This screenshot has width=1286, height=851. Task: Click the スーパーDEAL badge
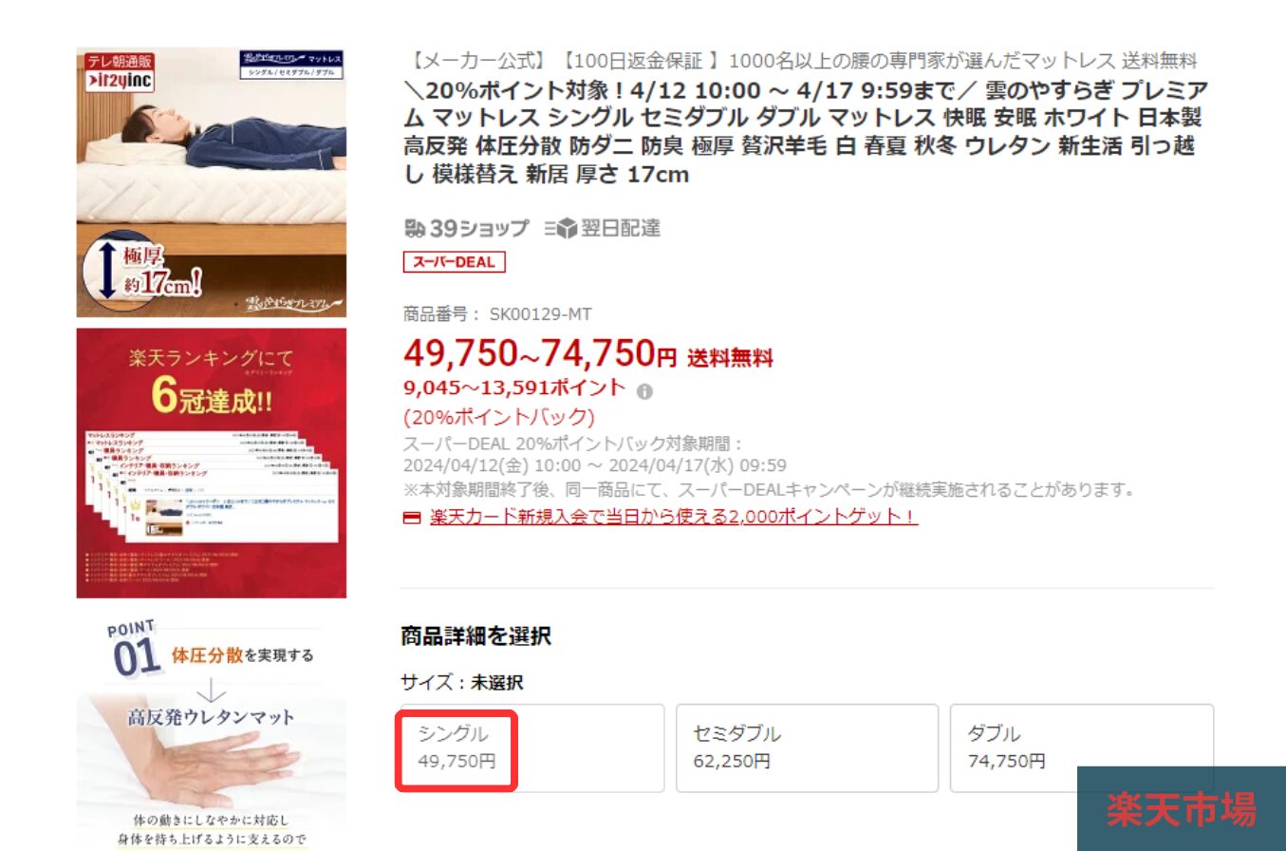[x=454, y=261]
